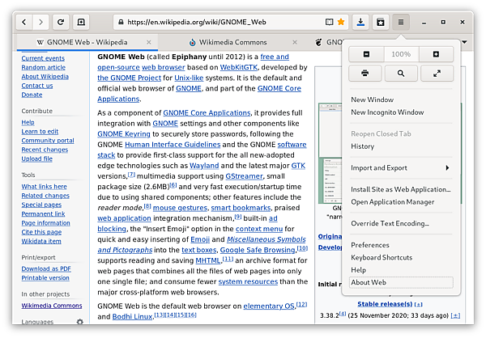The image size is (486, 338).
Task: Open the tab list dropdown arrow
Action: click(464, 42)
